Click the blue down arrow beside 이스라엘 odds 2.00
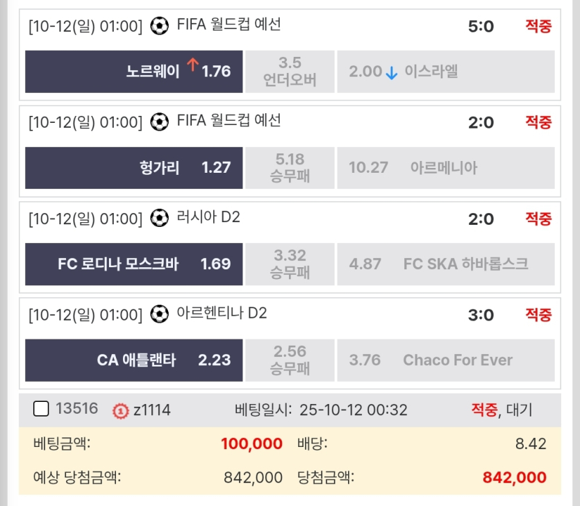Screen dimensions: 580x506 (x=390, y=71)
